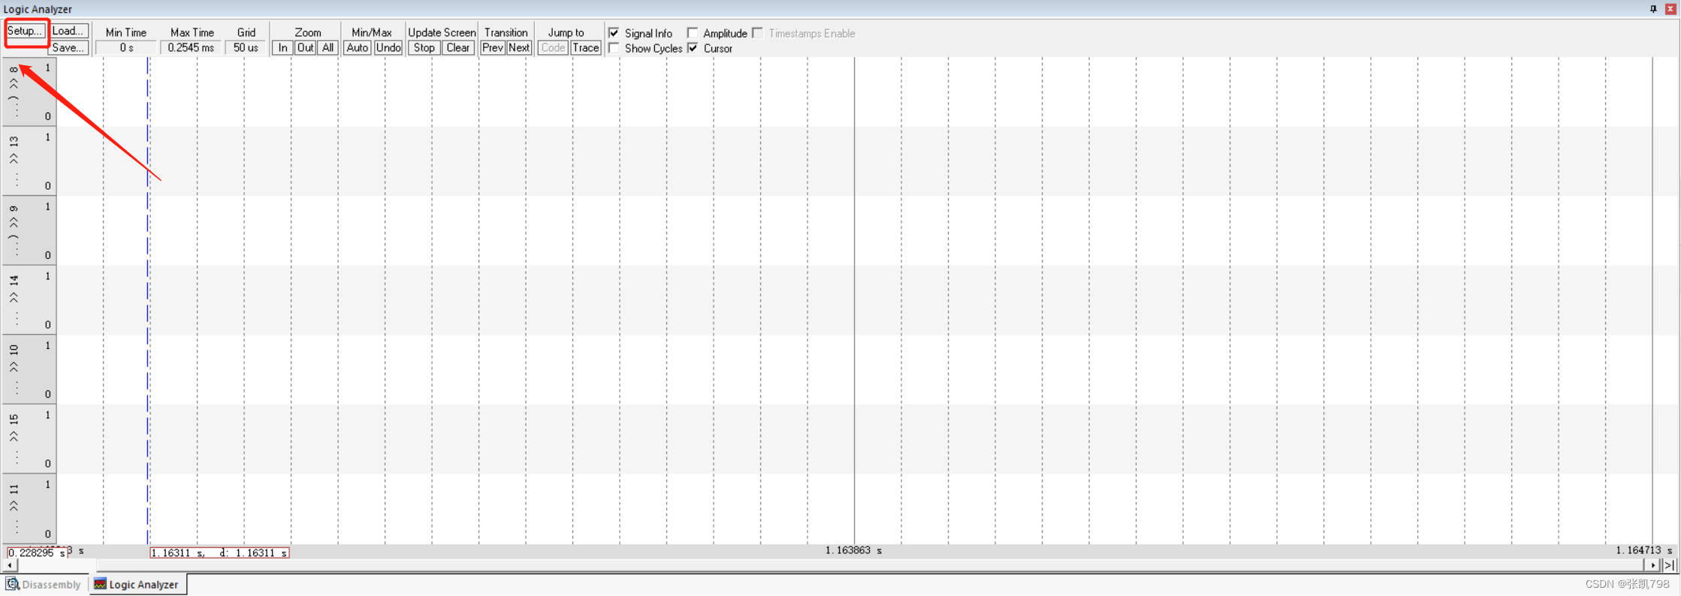Click the solid vertical marker at 1.163863 s
Image resolution: width=1681 pixels, height=596 pixels.
pos(854,300)
